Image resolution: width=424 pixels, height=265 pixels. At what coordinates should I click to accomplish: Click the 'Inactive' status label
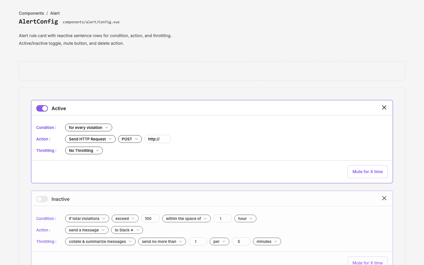pyautogui.click(x=60, y=199)
